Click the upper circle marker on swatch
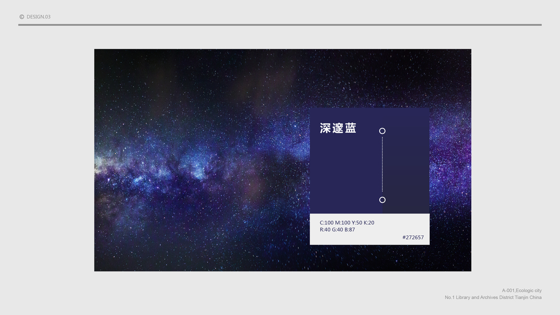 [382, 131]
